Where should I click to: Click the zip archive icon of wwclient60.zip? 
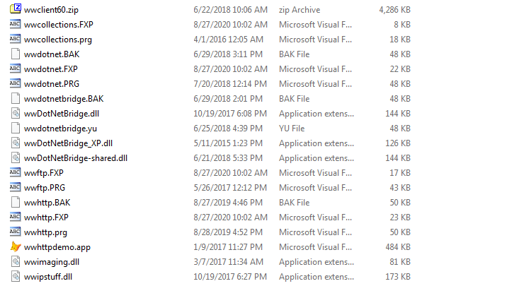16,8
